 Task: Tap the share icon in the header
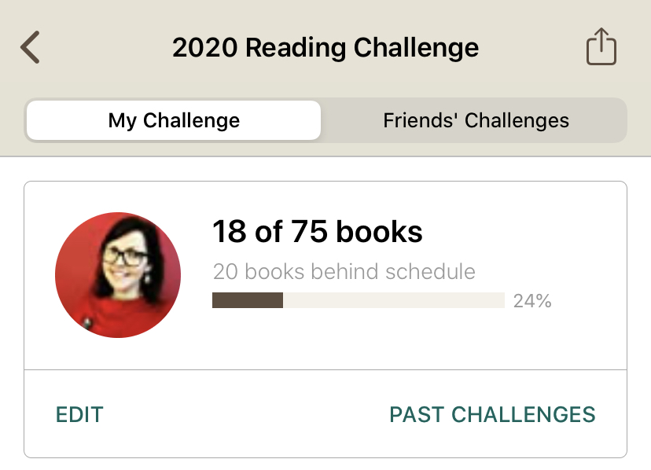[601, 48]
